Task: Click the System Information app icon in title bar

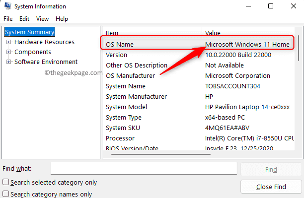Action: coord(8,6)
